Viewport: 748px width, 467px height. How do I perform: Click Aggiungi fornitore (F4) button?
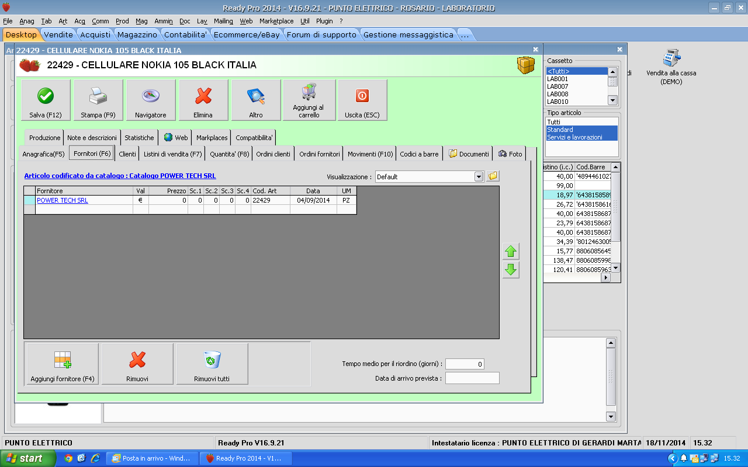(63, 364)
